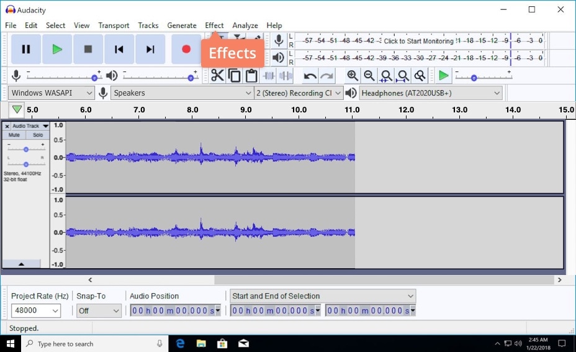Skip to End of the track
This screenshot has width=576, height=352.
tap(150, 49)
